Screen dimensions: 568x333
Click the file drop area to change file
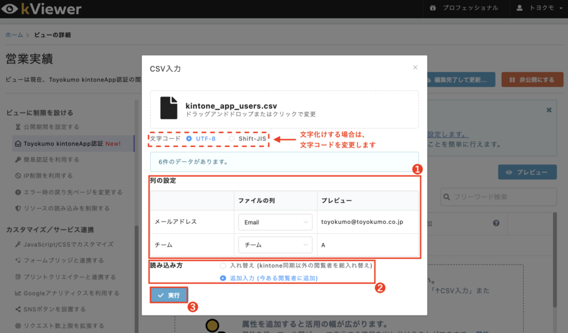coord(285,109)
